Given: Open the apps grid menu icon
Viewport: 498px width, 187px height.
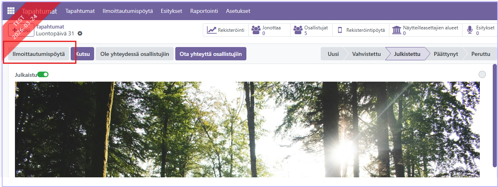Looking at the screenshot, I should [x=11, y=11].
